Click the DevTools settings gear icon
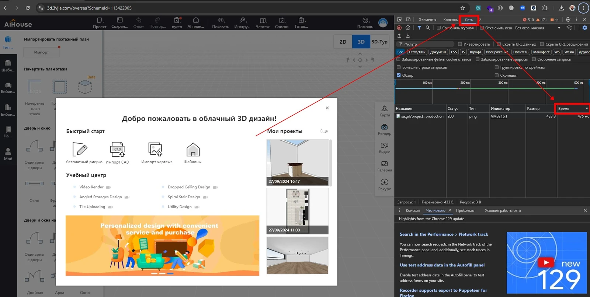The width and height of the screenshot is (590, 297). coord(568,20)
